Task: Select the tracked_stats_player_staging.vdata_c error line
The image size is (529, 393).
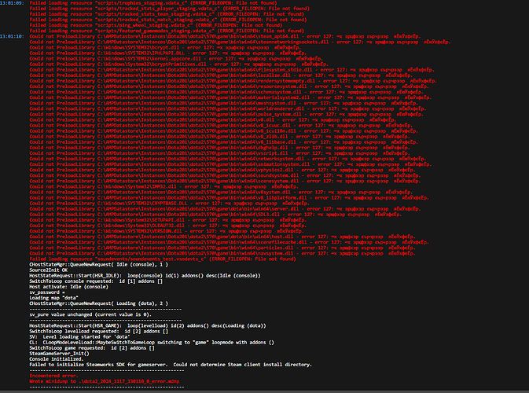Action: pyautogui.click(x=169, y=9)
